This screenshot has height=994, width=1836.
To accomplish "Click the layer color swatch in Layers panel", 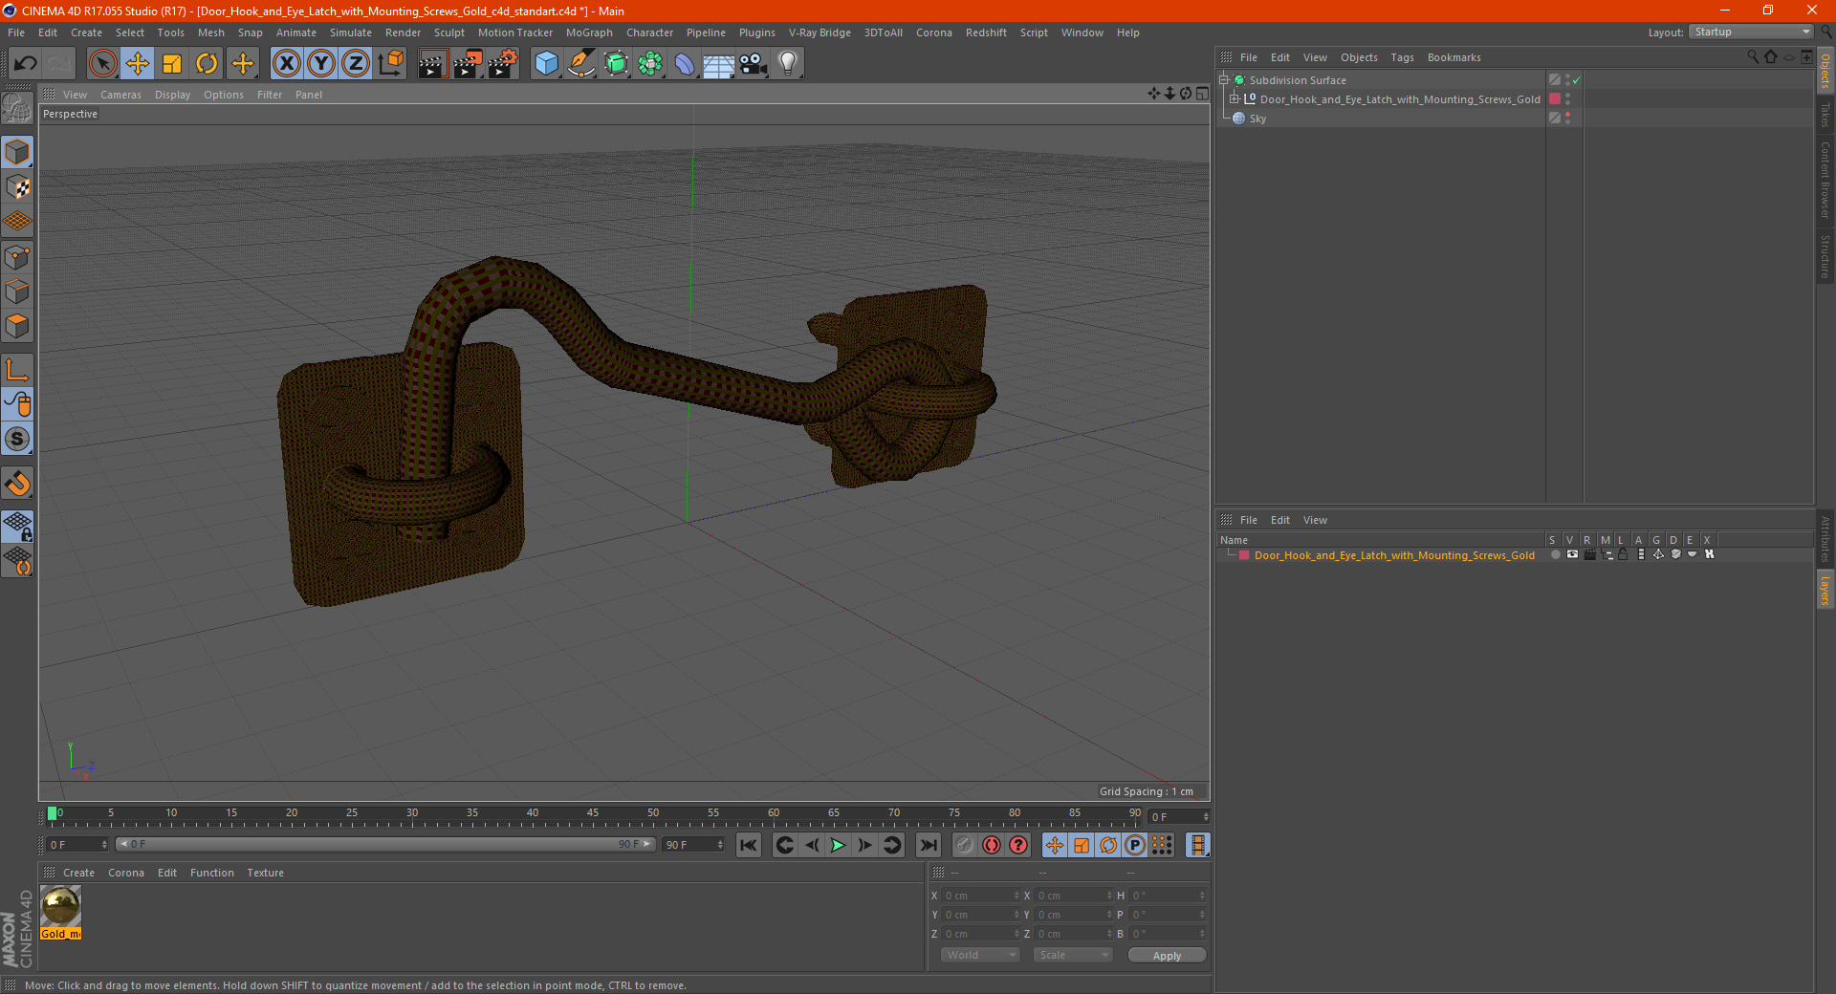I will click(1244, 555).
